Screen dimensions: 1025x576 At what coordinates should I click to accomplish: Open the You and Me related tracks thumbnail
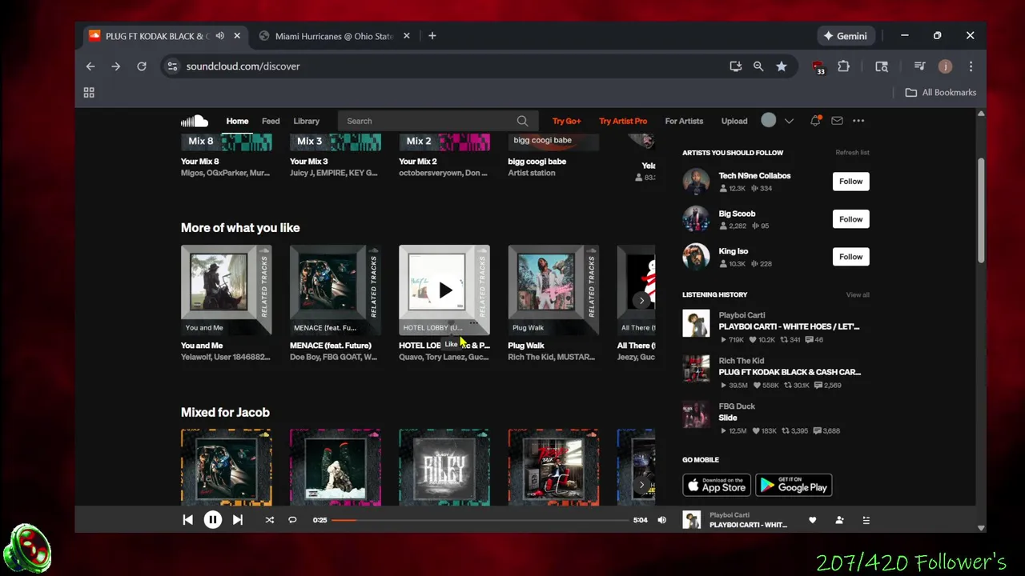[226, 290]
